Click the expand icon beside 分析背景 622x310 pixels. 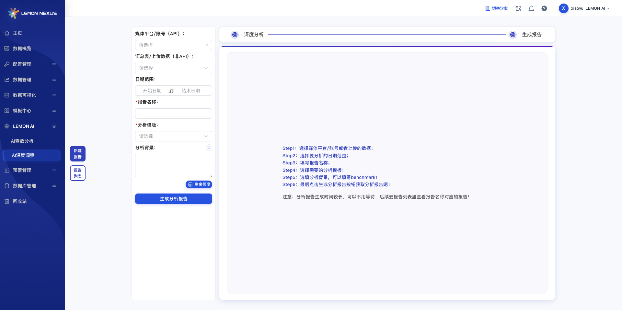pos(209,148)
